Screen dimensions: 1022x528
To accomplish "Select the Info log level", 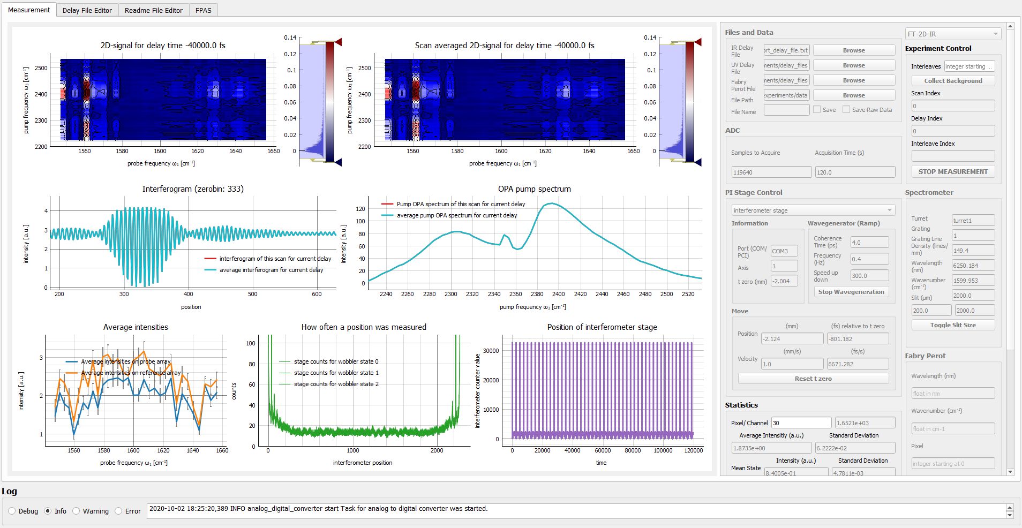I will 48,511.
